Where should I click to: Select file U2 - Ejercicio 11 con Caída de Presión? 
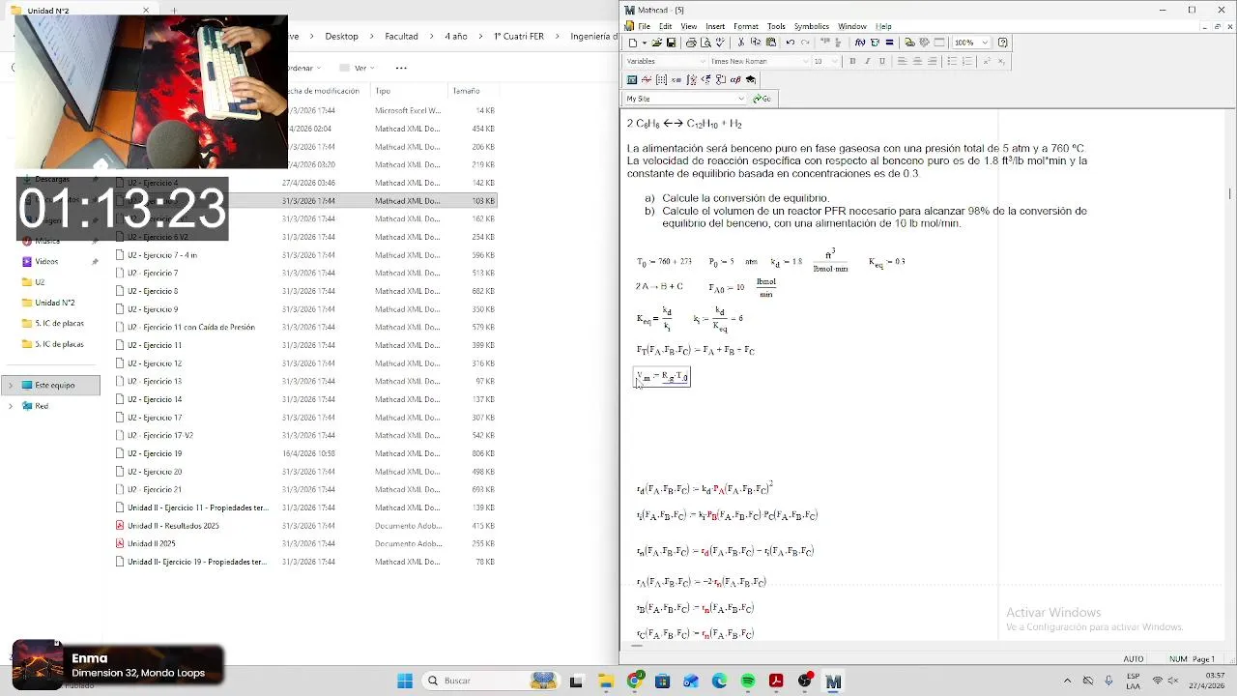point(191,327)
